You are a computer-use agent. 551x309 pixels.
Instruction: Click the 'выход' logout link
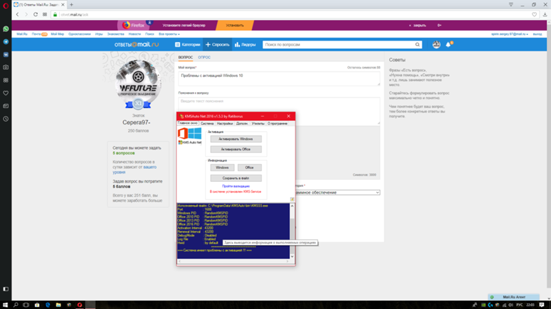(x=537, y=34)
